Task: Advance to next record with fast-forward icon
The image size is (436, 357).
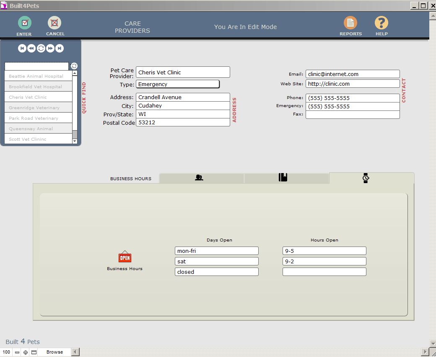Action: (50, 48)
